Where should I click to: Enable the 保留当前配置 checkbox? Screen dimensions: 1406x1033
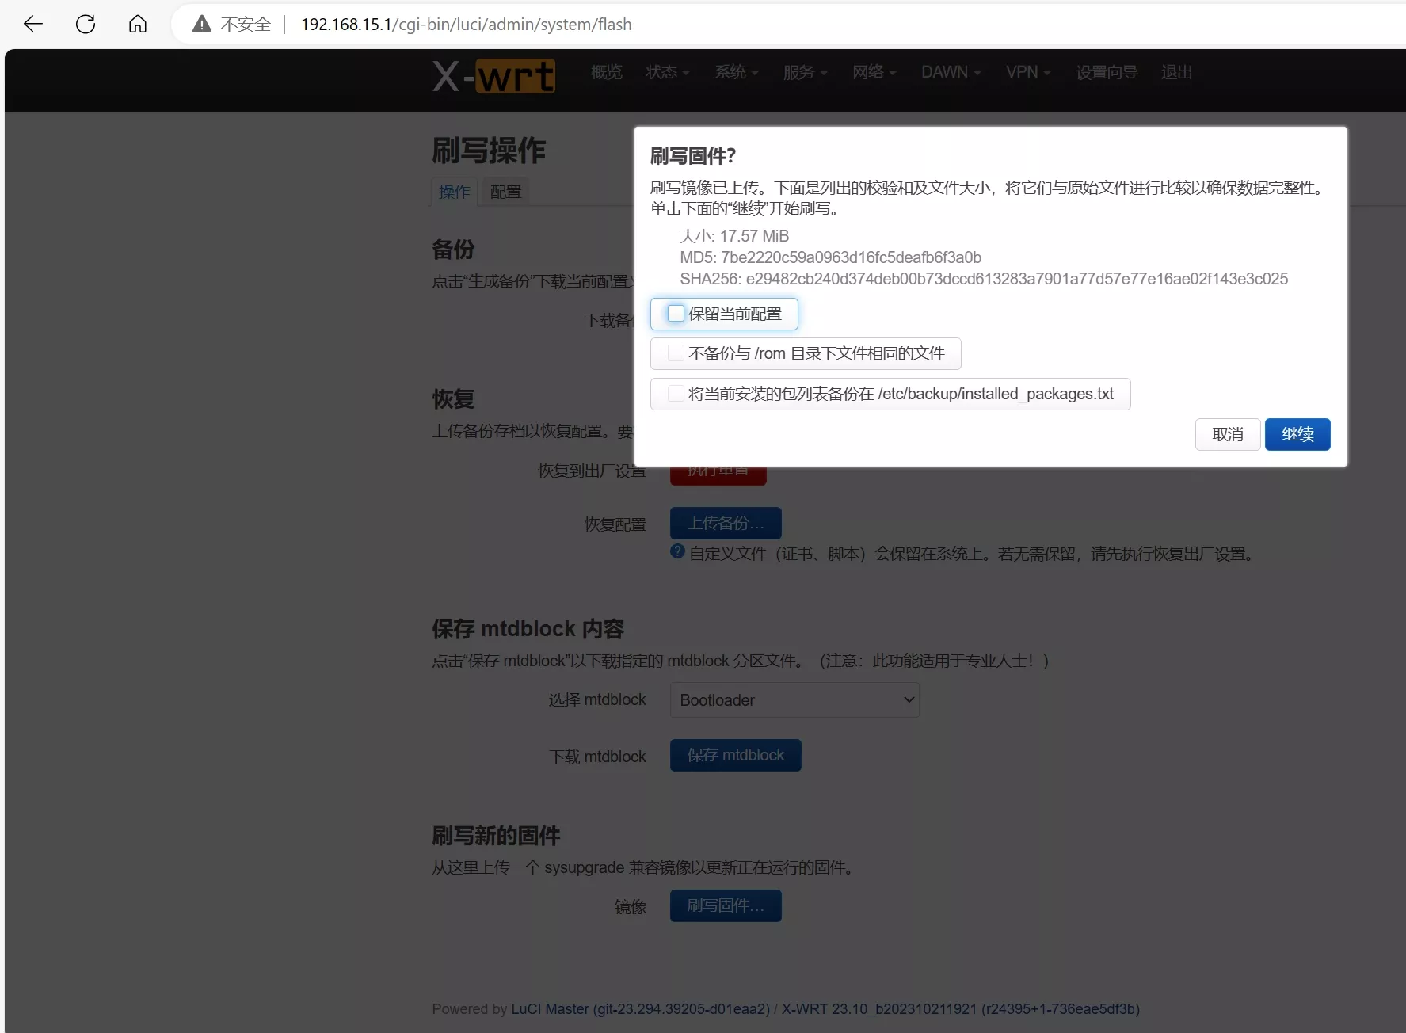pyautogui.click(x=675, y=314)
